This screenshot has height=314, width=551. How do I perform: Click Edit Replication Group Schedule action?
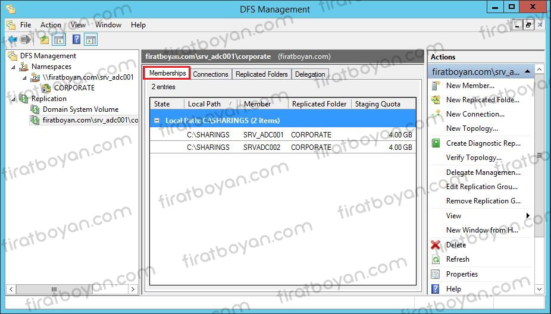tap(482, 187)
